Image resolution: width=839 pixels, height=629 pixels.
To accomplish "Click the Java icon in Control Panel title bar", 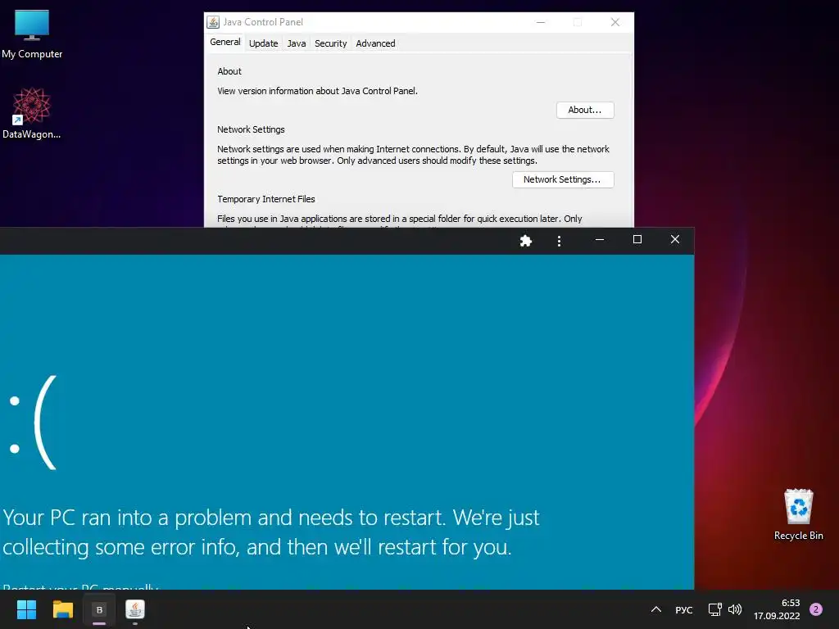I will 213,22.
